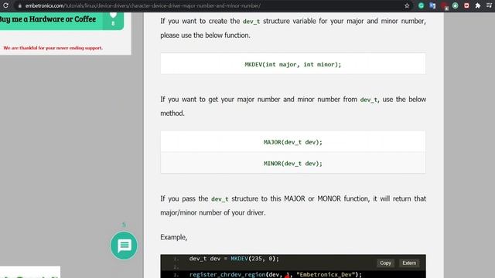Click the MINOR(dev_t dev); code line

click(293, 164)
